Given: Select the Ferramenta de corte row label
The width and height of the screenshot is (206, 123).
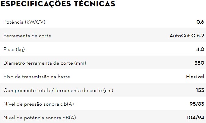Looking at the screenshot, I should tap(27, 36).
